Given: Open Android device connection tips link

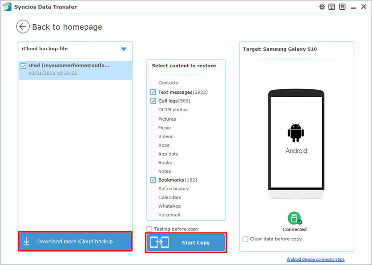Looking at the screenshot, I should click(316, 259).
